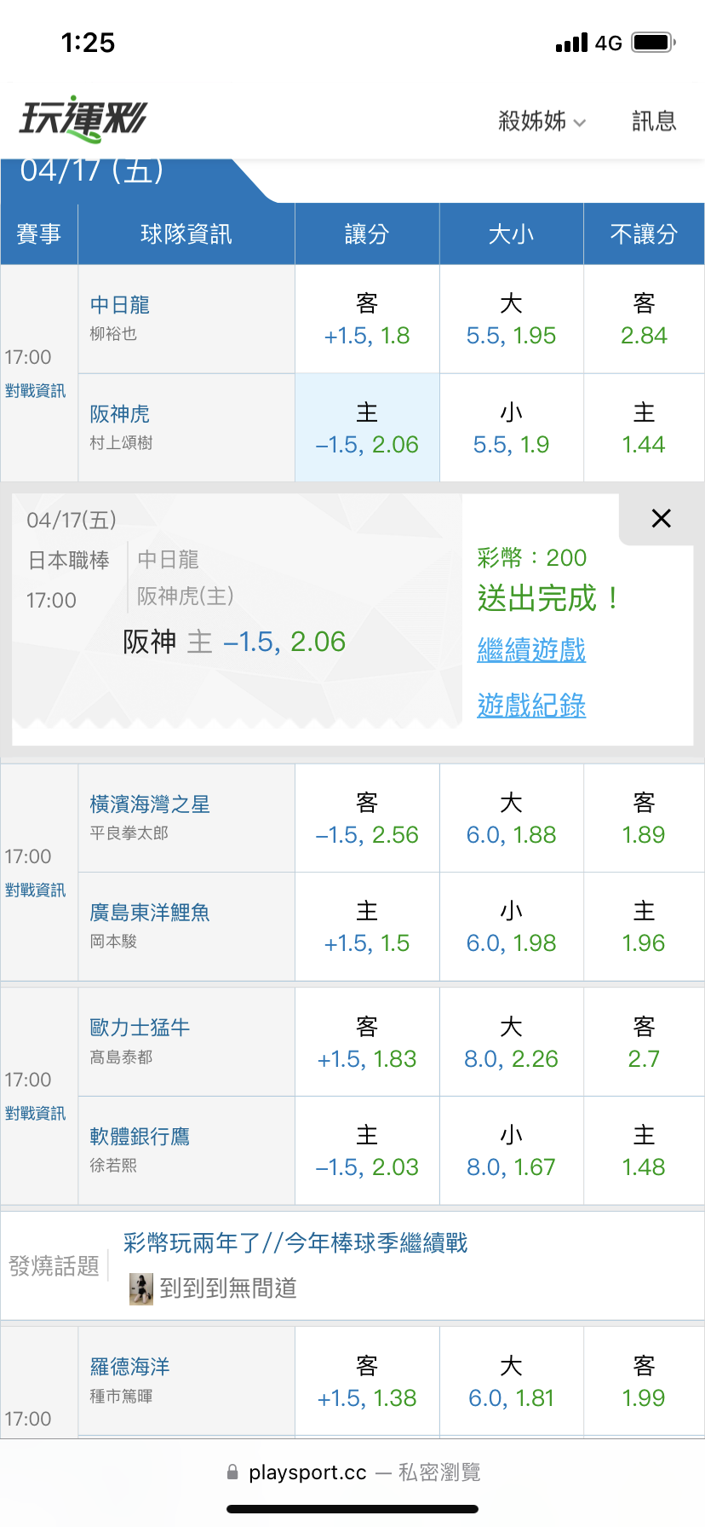The height and width of the screenshot is (1527, 705).
Task: Open the 廣島東洋鯉魚 team page
Action: coord(150,913)
